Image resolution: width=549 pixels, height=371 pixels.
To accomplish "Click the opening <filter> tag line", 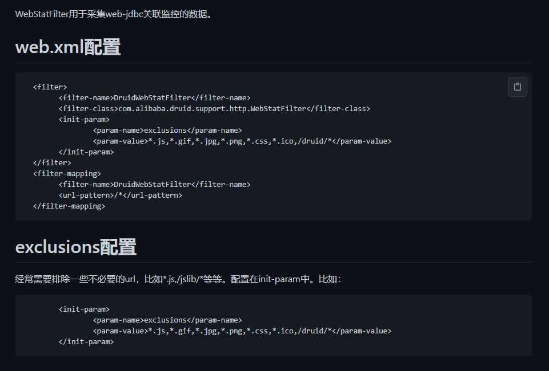I will tap(50, 87).
